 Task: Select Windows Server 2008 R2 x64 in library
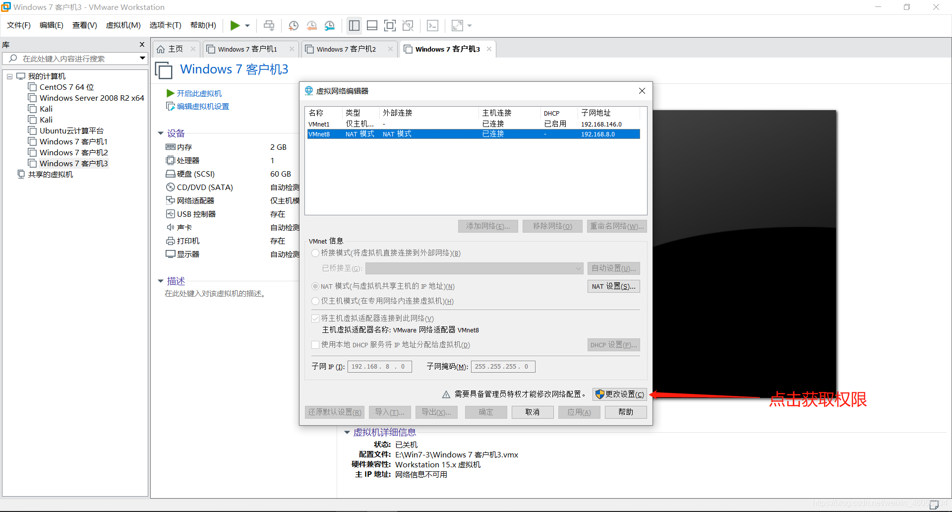coord(92,98)
